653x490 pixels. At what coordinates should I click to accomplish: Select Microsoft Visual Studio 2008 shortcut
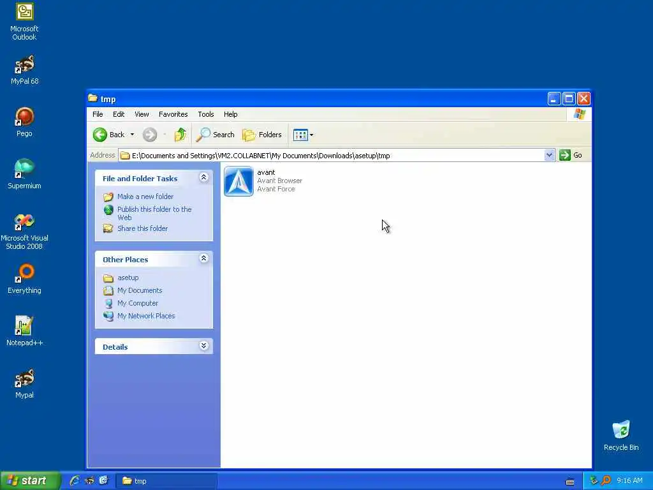click(x=25, y=232)
